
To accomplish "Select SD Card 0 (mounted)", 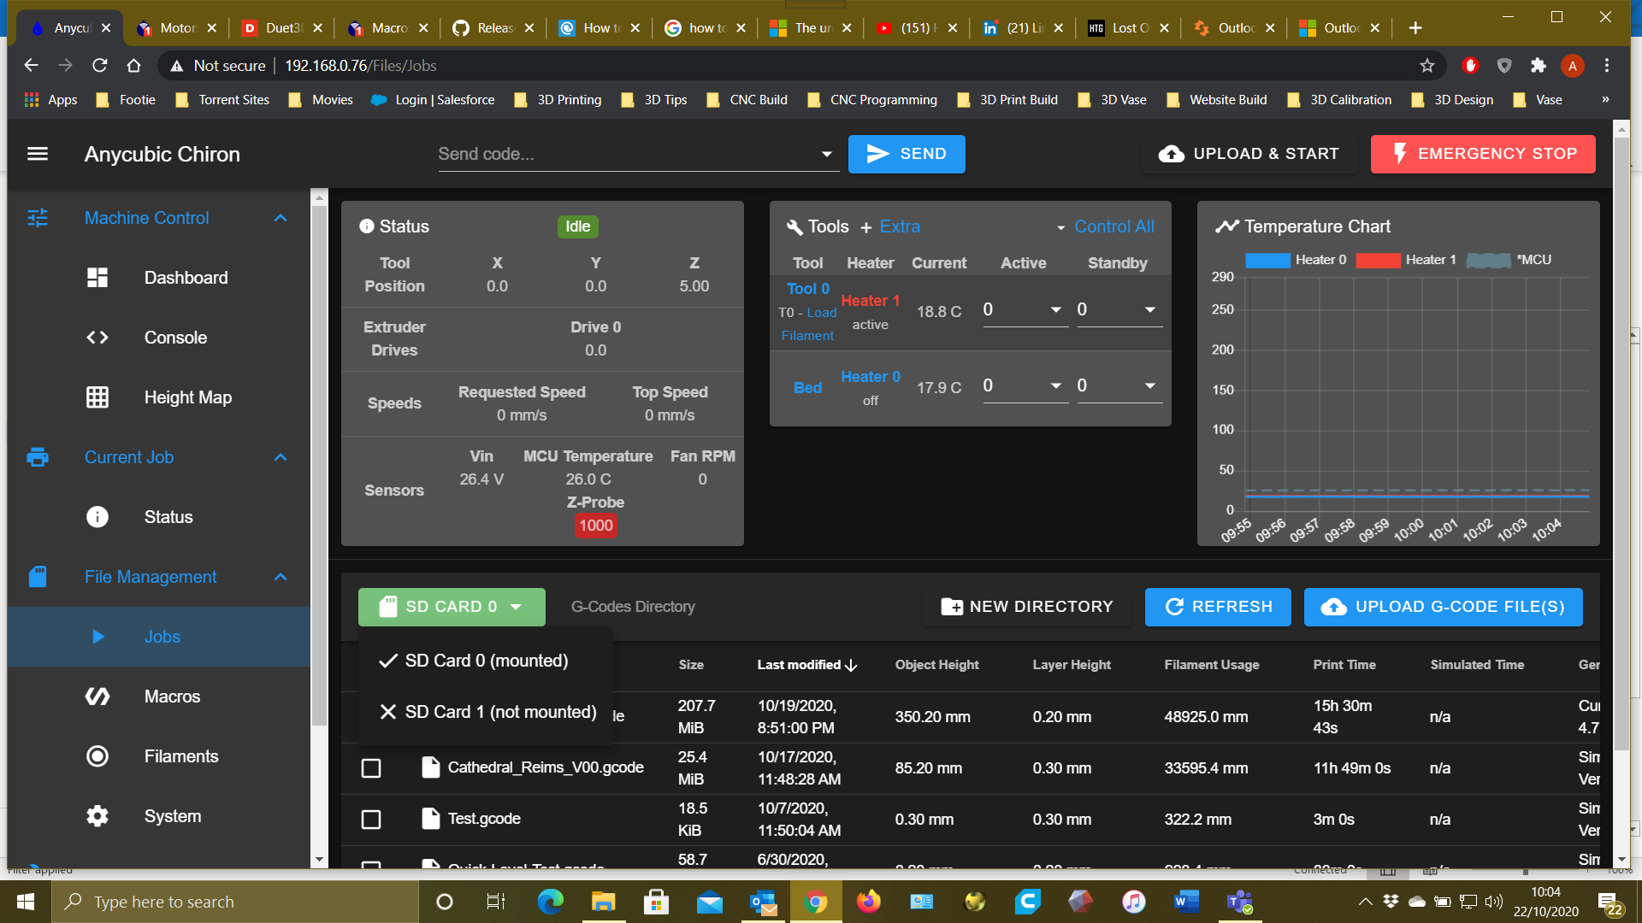I will (486, 661).
